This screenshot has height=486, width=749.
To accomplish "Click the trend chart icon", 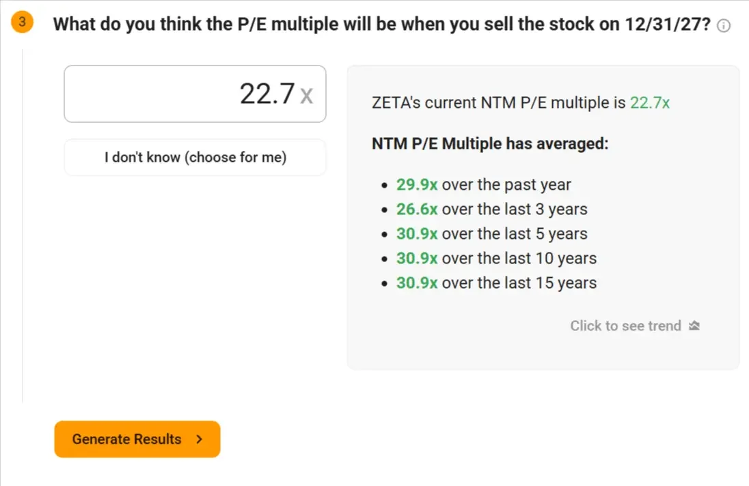I will click(694, 326).
